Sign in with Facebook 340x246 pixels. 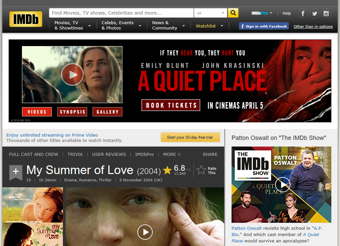tap(264, 26)
